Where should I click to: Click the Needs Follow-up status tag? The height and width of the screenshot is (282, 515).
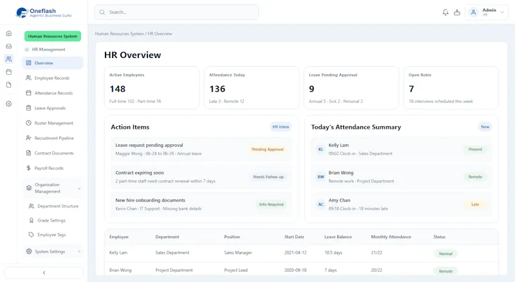click(x=268, y=177)
